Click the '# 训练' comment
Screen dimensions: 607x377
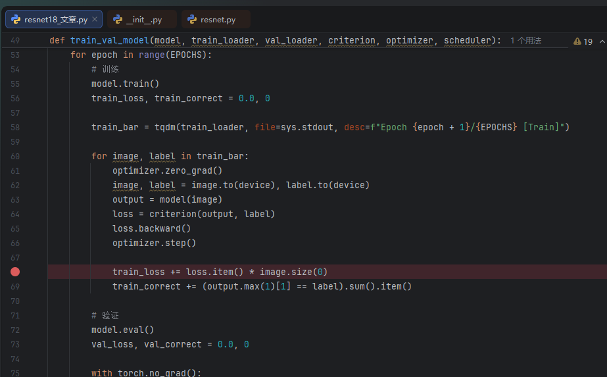tap(105, 69)
